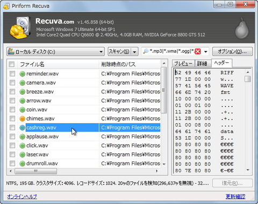258x204 pixels.
Task: Open the file filter dropdown arrow
Action: click(206, 52)
